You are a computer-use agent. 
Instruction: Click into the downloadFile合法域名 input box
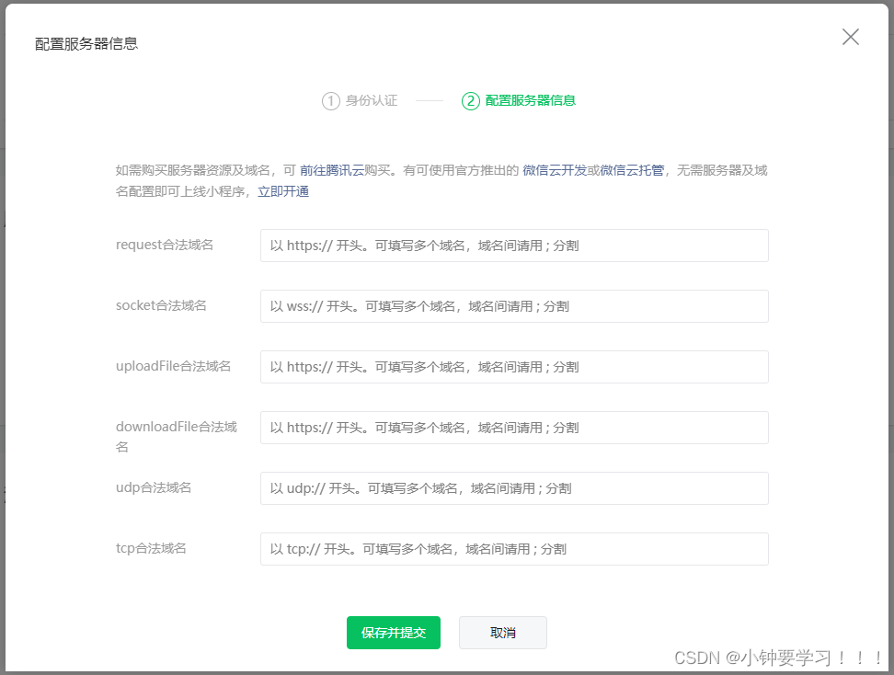514,428
